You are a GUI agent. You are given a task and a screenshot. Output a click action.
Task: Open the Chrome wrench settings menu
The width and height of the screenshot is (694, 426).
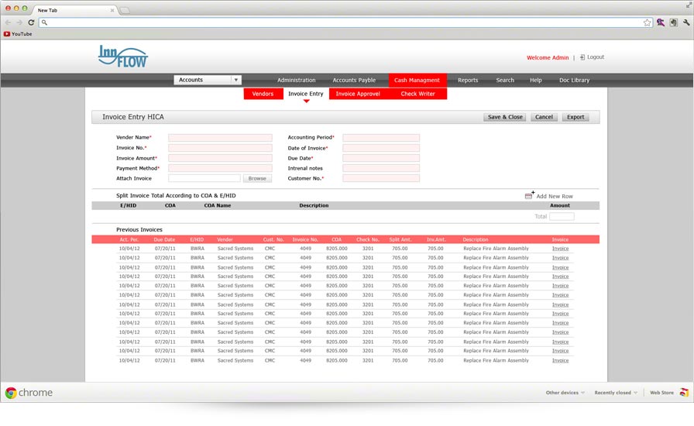685,22
